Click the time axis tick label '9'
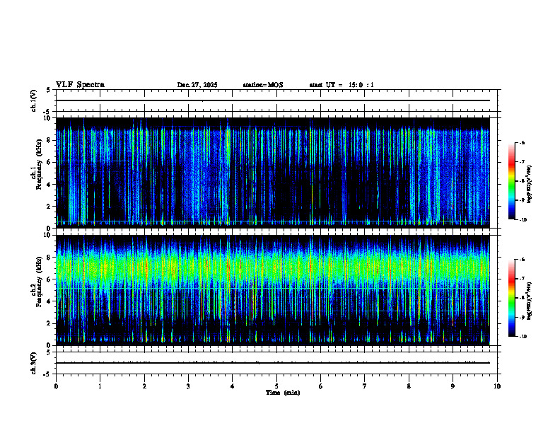Screen dimensions: 560x433 click(453, 386)
